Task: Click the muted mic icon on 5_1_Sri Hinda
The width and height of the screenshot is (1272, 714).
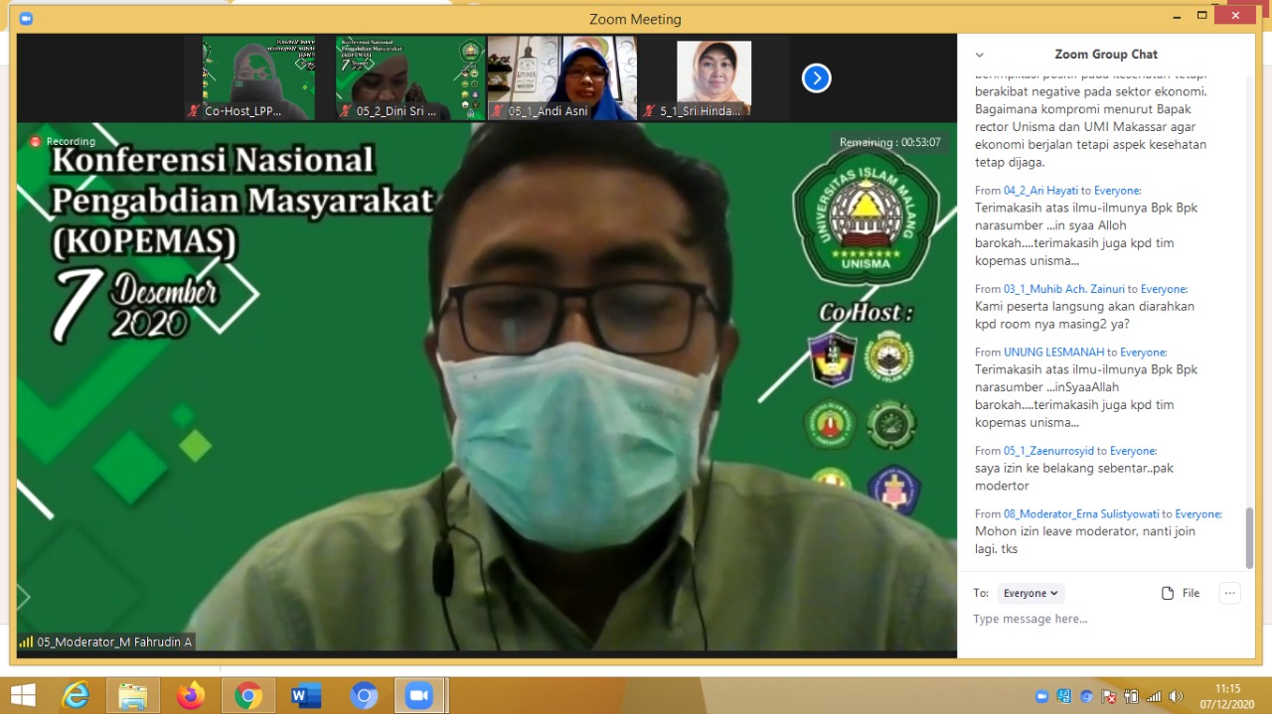Action: [649, 111]
